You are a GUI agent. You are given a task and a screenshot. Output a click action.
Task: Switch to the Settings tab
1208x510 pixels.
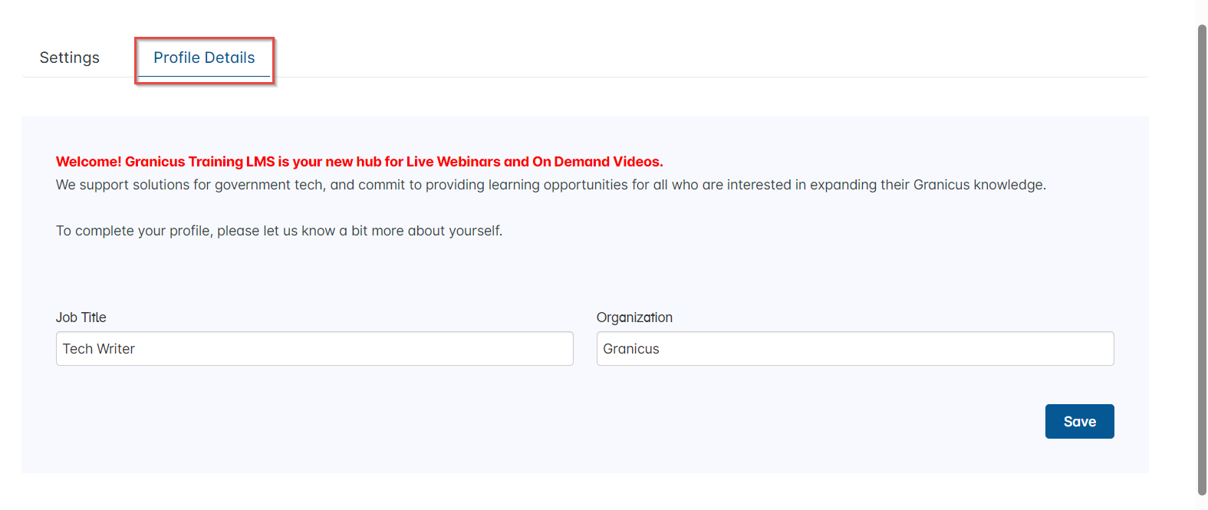[69, 58]
